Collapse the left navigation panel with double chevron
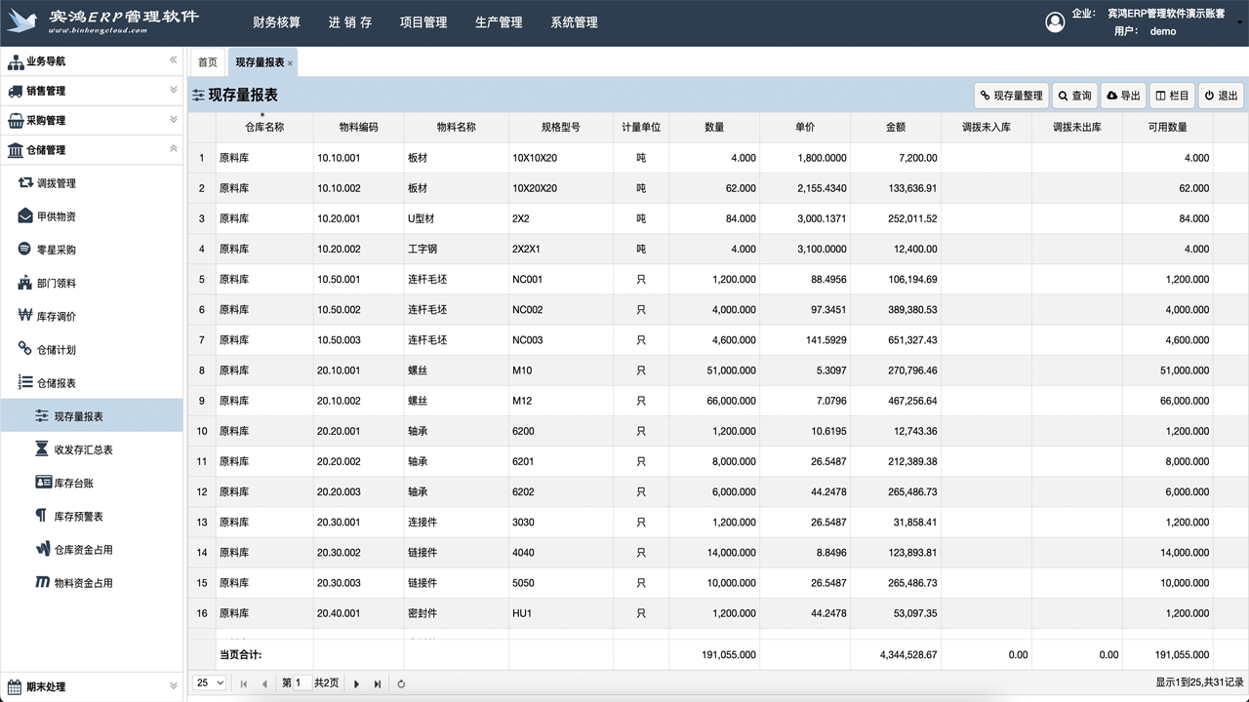This screenshot has height=702, width=1249. (174, 60)
